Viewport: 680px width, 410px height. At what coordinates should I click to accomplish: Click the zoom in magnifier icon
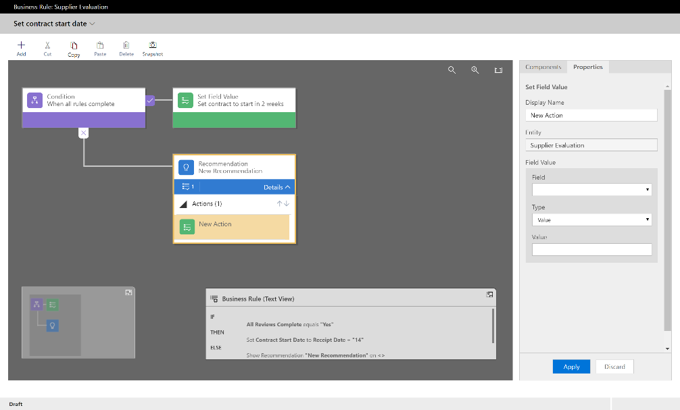pos(475,70)
